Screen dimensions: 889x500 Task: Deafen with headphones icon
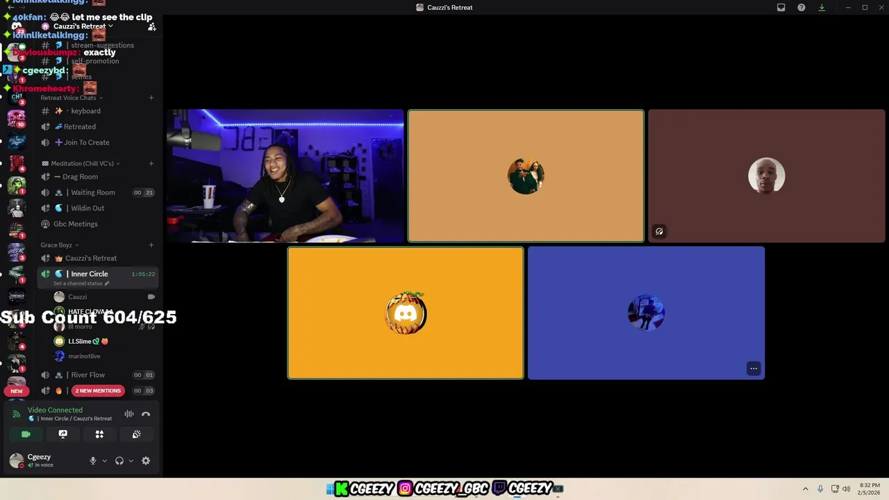[119, 461]
